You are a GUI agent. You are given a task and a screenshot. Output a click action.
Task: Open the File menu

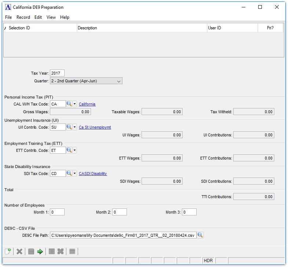click(8, 17)
